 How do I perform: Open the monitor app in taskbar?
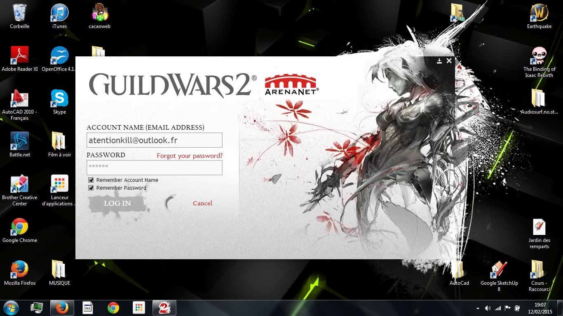pyautogui.click(x=37, y=308)
